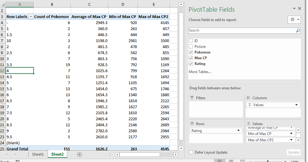Uncheck the Pokemon field checkbox
Screen dimensions: 308x162
click(191, 52)
